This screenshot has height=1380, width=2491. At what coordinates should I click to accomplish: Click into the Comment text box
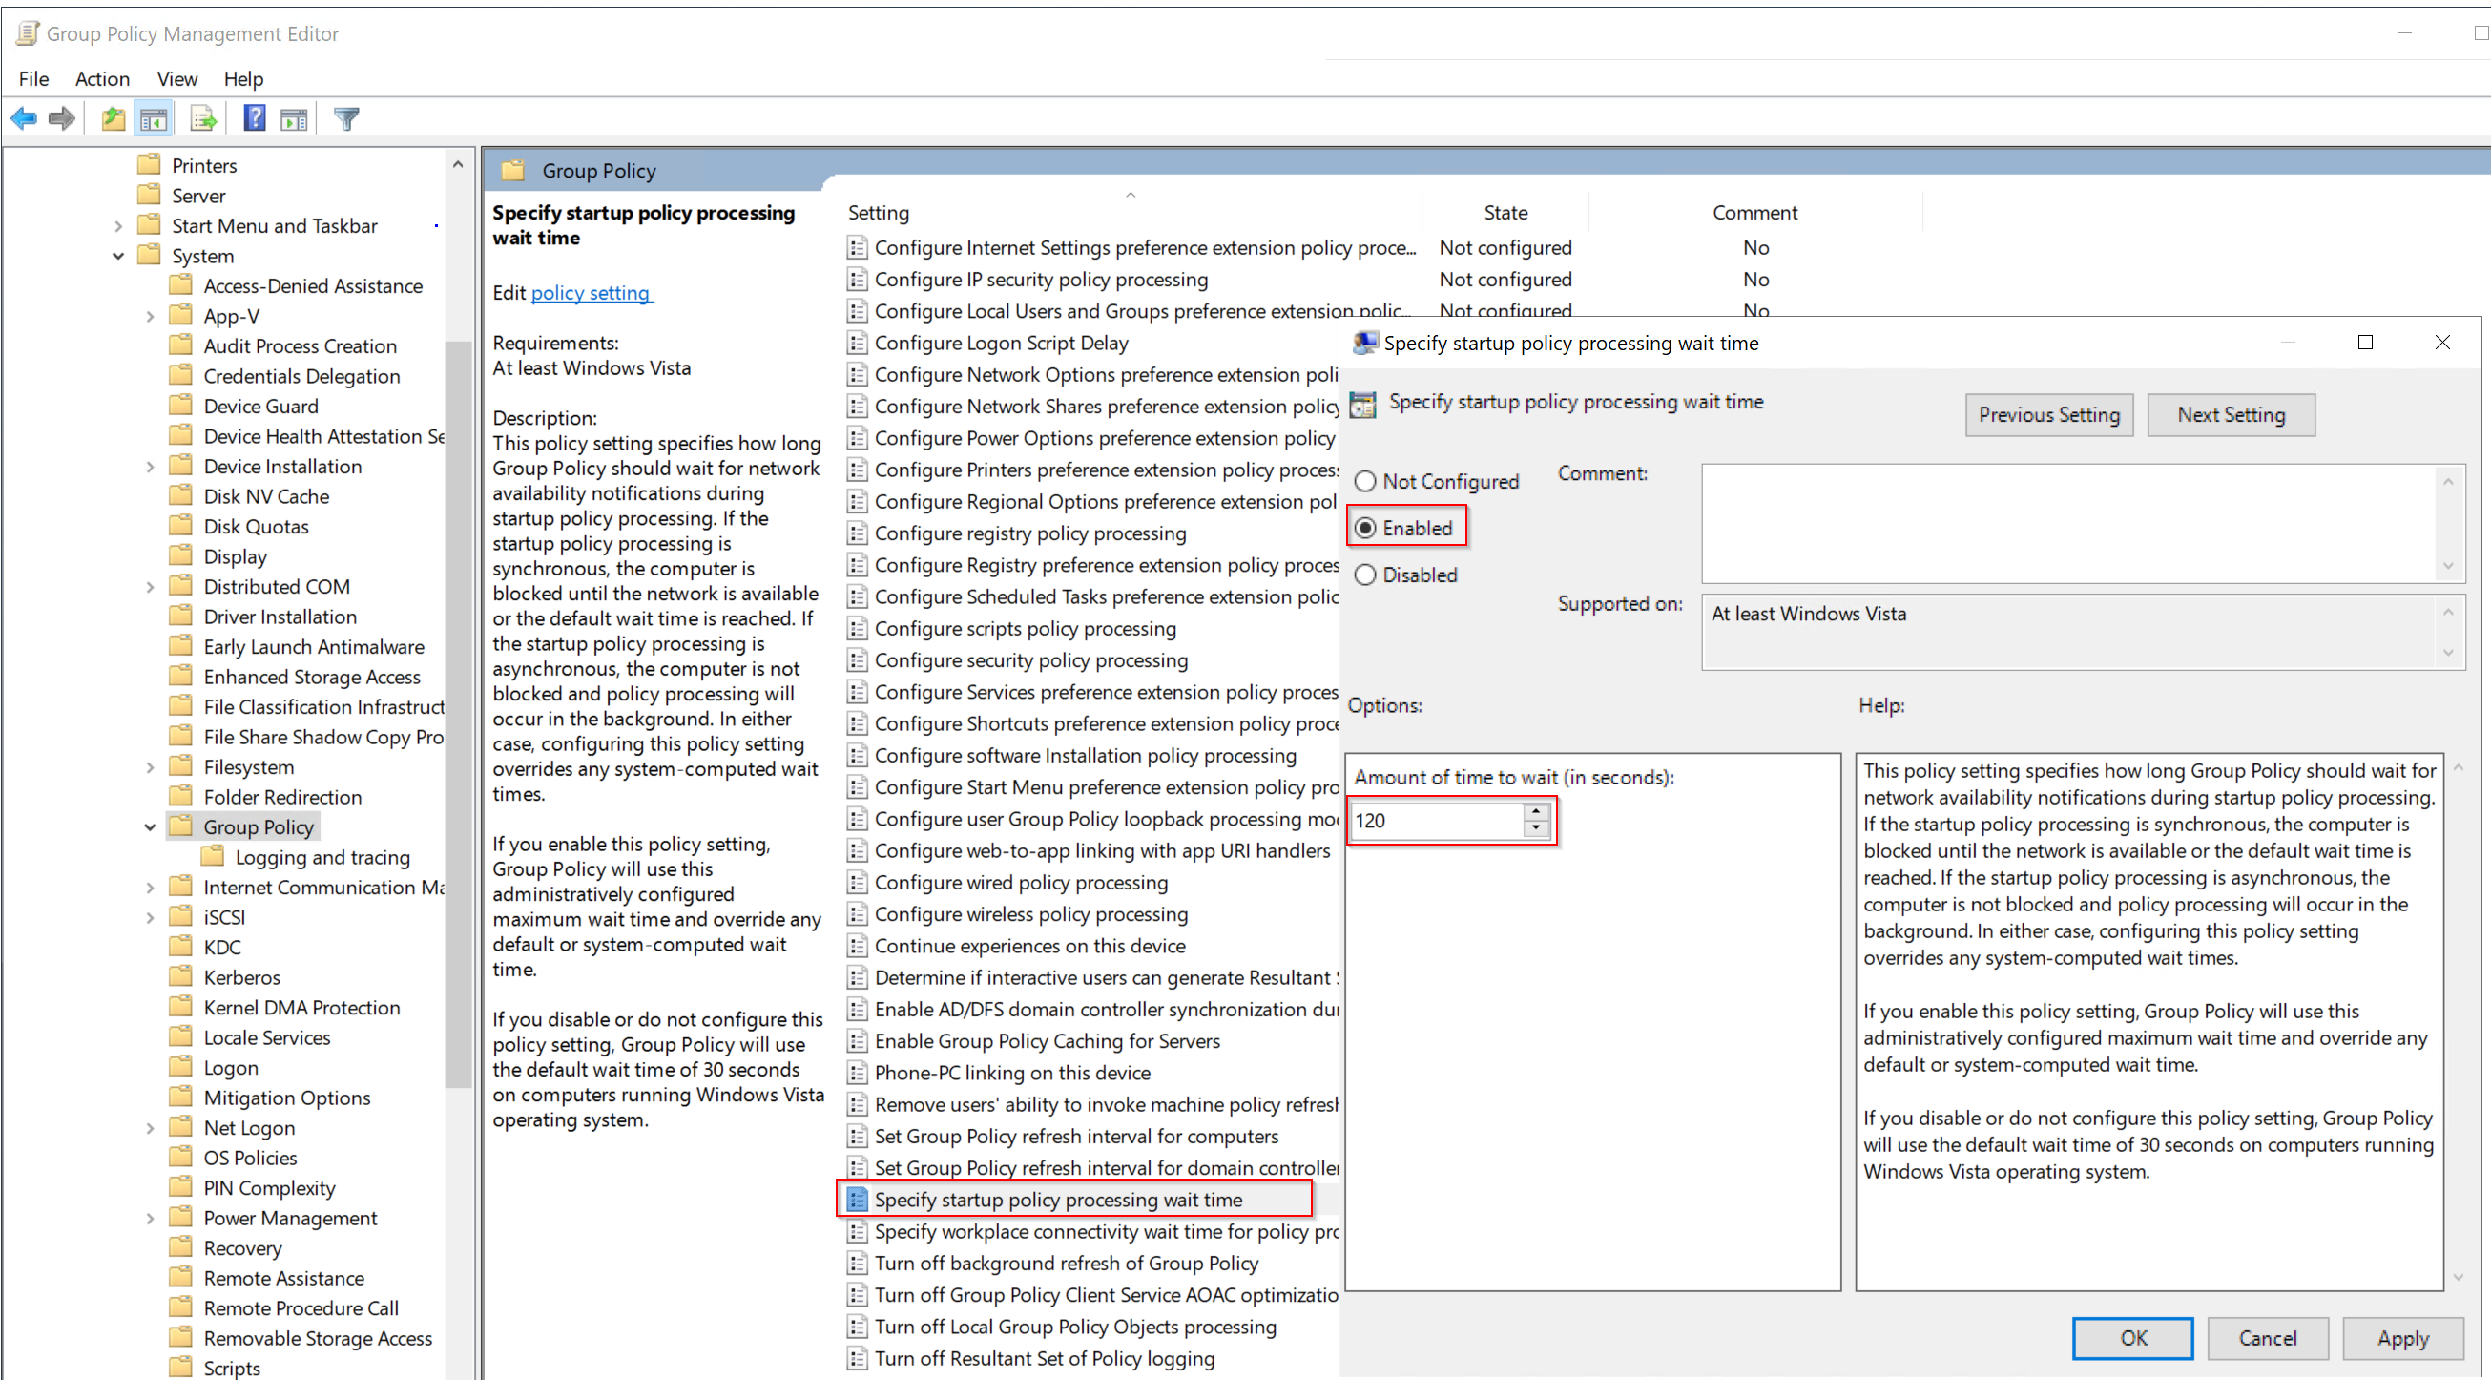[2069, 523]
